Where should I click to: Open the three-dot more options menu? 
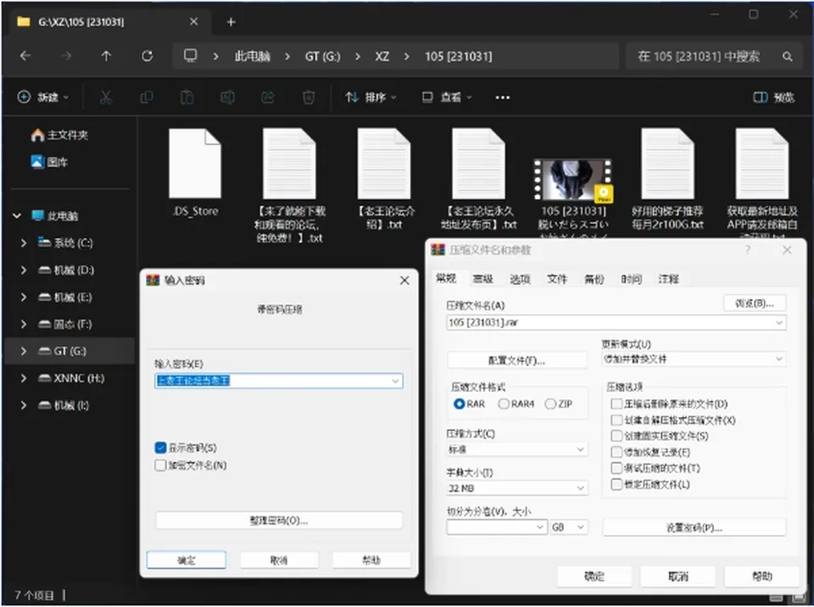(x=503, y=97)
